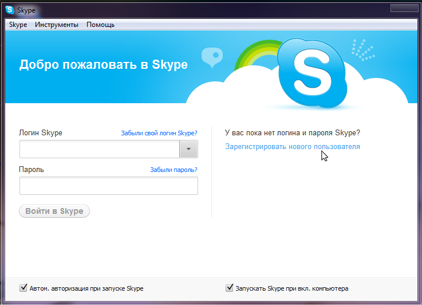The width and height of the screenshot is (422, 305).
Task: Click the window control button in the title bar
Action: 405,8
